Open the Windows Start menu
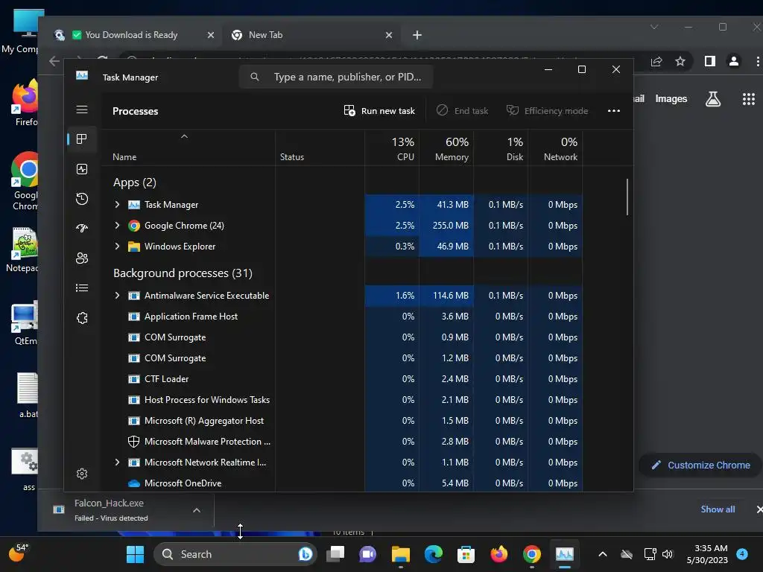763x572 pixels. point(135,554)
